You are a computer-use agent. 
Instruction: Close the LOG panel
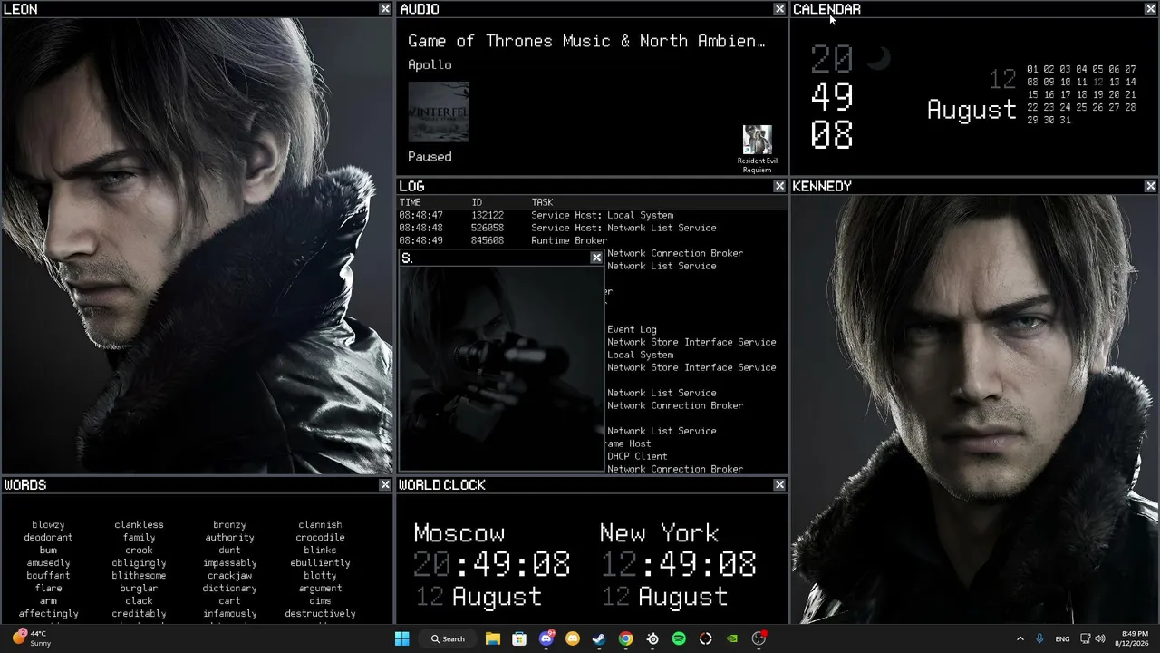pyautogui.click(x=779, y=186)
